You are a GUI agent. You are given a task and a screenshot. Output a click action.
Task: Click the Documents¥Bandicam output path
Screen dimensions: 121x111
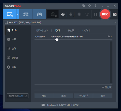(59, 37)
